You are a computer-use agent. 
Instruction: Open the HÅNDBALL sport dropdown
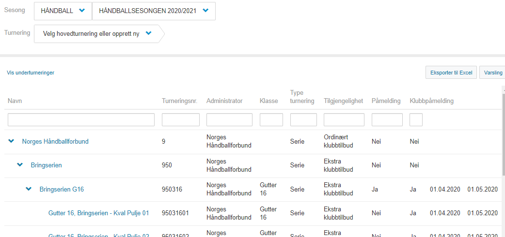point(63,11)
